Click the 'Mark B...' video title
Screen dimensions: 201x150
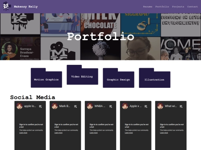[x=65, y=106]
